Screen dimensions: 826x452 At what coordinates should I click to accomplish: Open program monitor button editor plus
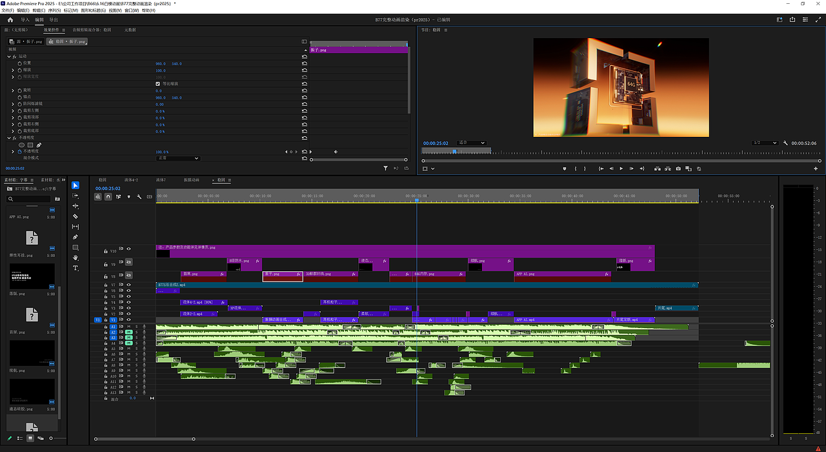816,169
